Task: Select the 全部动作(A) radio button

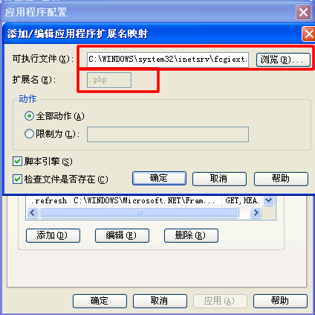Action: click(x=29, y=116)
